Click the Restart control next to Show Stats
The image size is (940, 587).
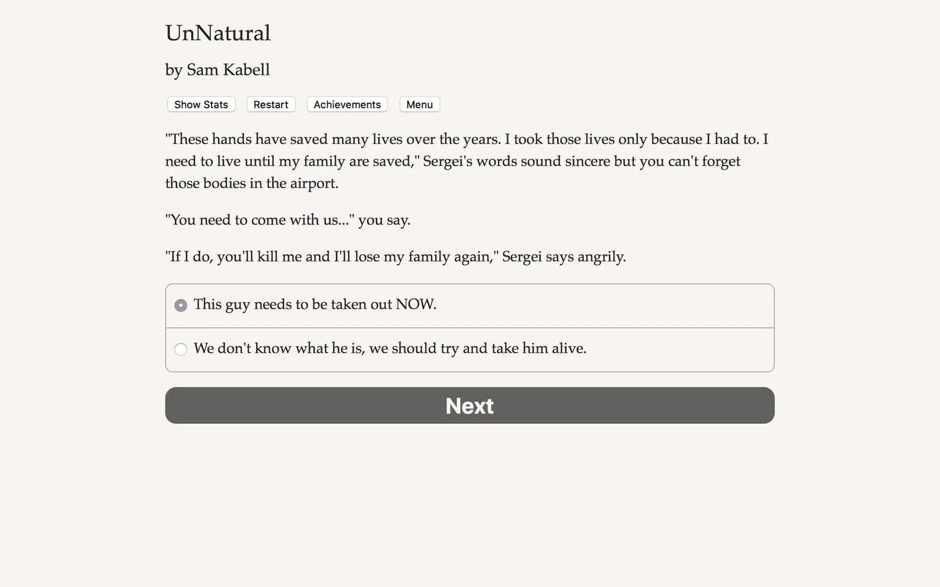pyautogui.click(x=270, y=104)
